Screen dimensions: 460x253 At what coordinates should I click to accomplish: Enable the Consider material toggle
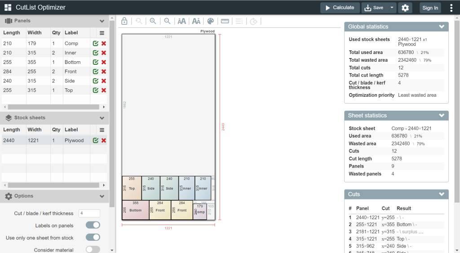[93, 249]
